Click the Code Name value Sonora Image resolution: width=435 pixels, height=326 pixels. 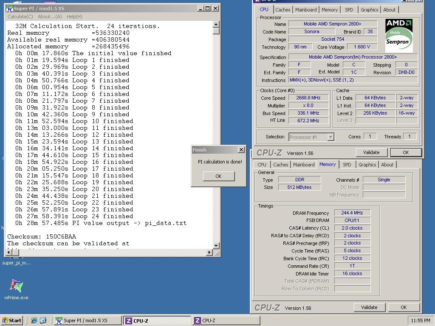(x=311, y=31)
